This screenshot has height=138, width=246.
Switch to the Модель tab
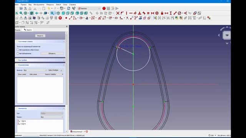18,30
